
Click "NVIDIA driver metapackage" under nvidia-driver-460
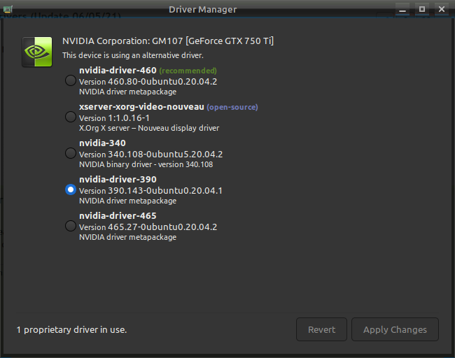pos(127,92)
